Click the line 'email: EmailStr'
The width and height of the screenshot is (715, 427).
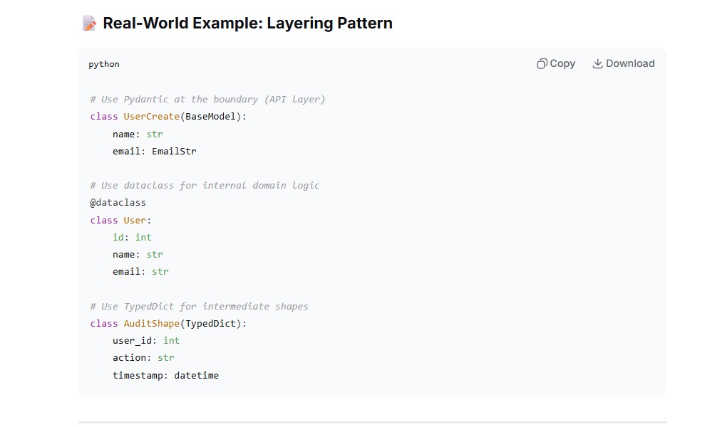point(155,151)
